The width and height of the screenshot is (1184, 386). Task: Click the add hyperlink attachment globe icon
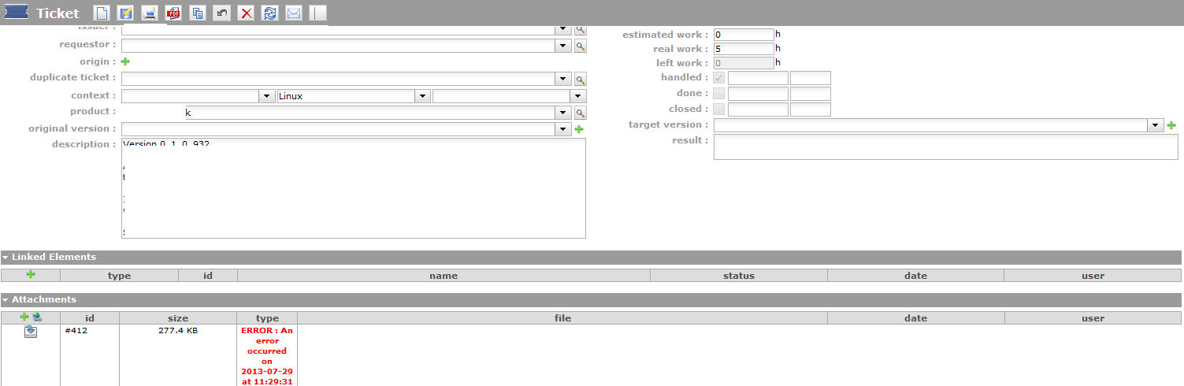(36, 317)
